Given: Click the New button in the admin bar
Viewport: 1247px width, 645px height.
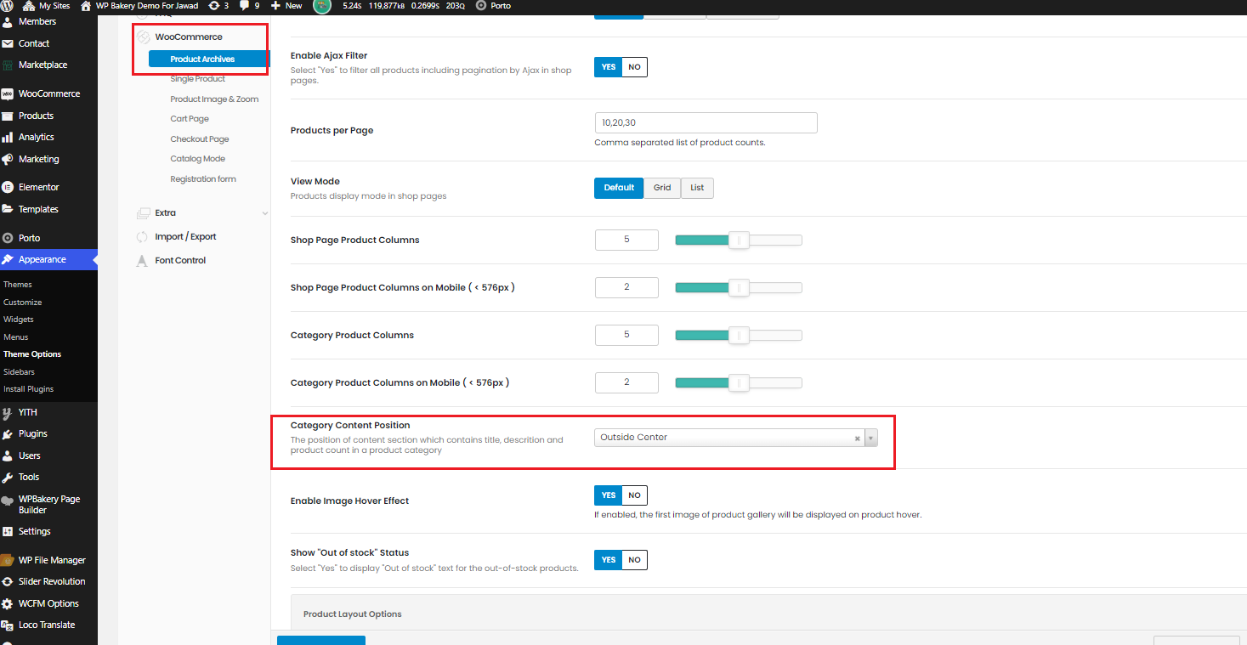Looking at the screenshot, I should tap(286, 6).
